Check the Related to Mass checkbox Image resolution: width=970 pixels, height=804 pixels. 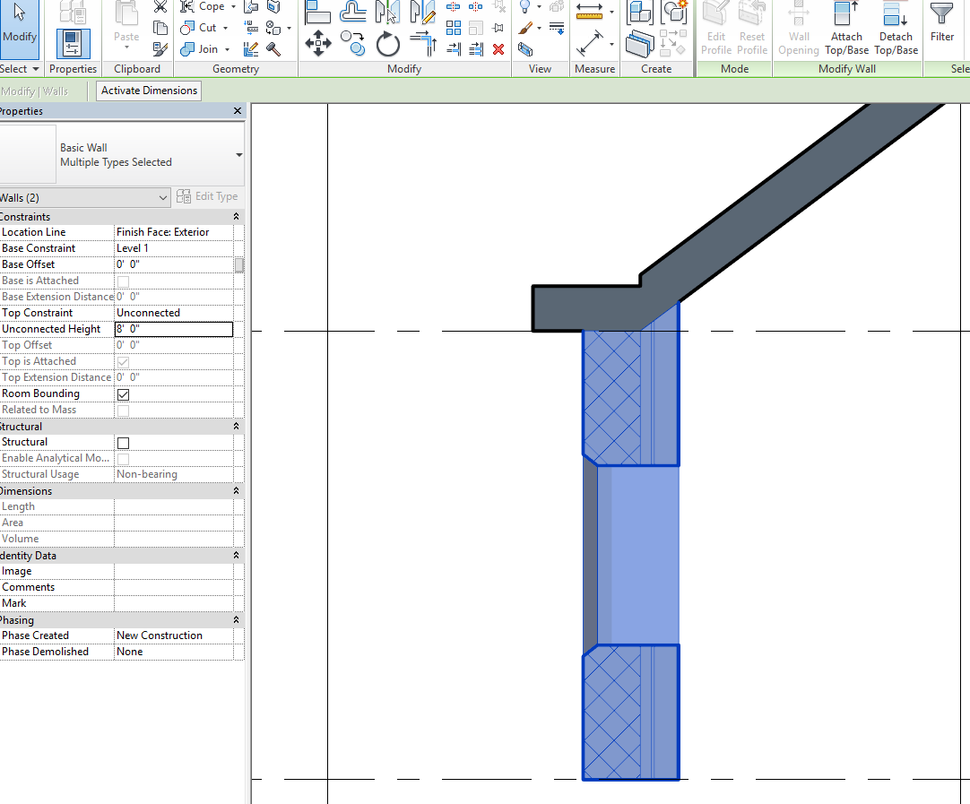[x=123, y=411]
